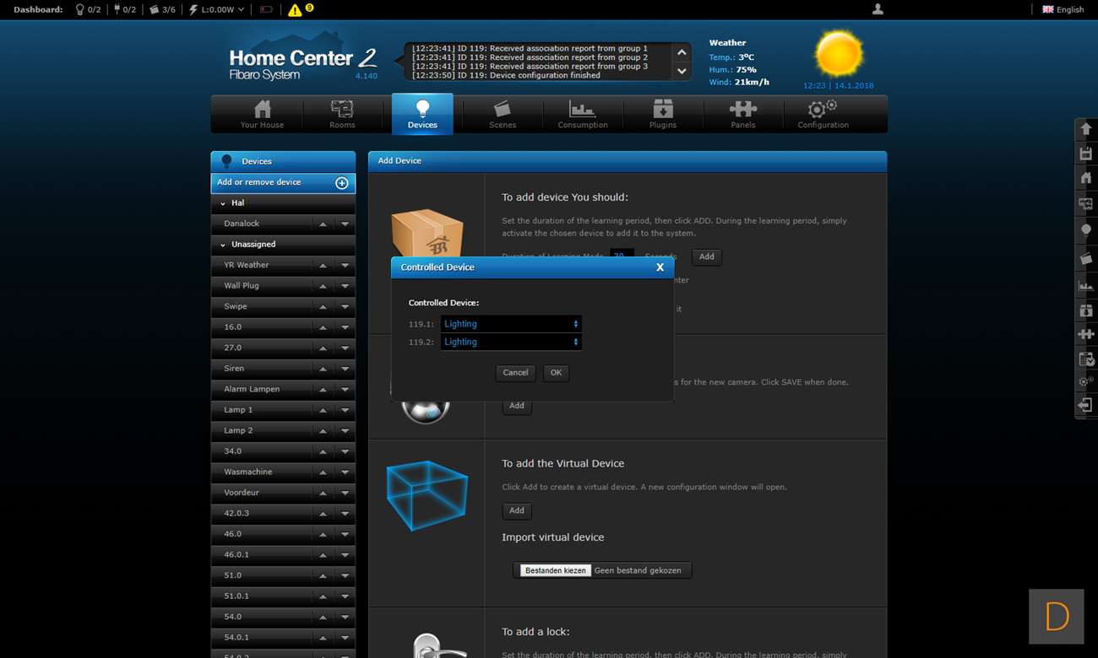
Task: Click the plus icon beside Add or remove device
Action: tap(342, 183)
